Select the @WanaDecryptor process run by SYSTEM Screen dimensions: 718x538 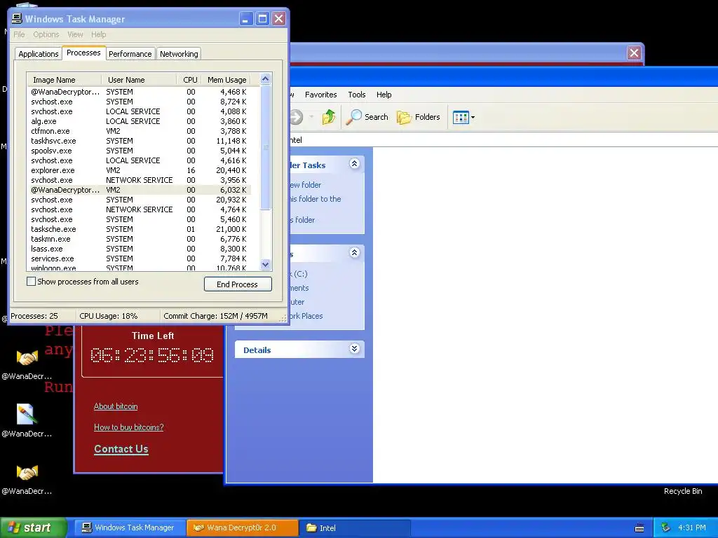coord(139,92)
